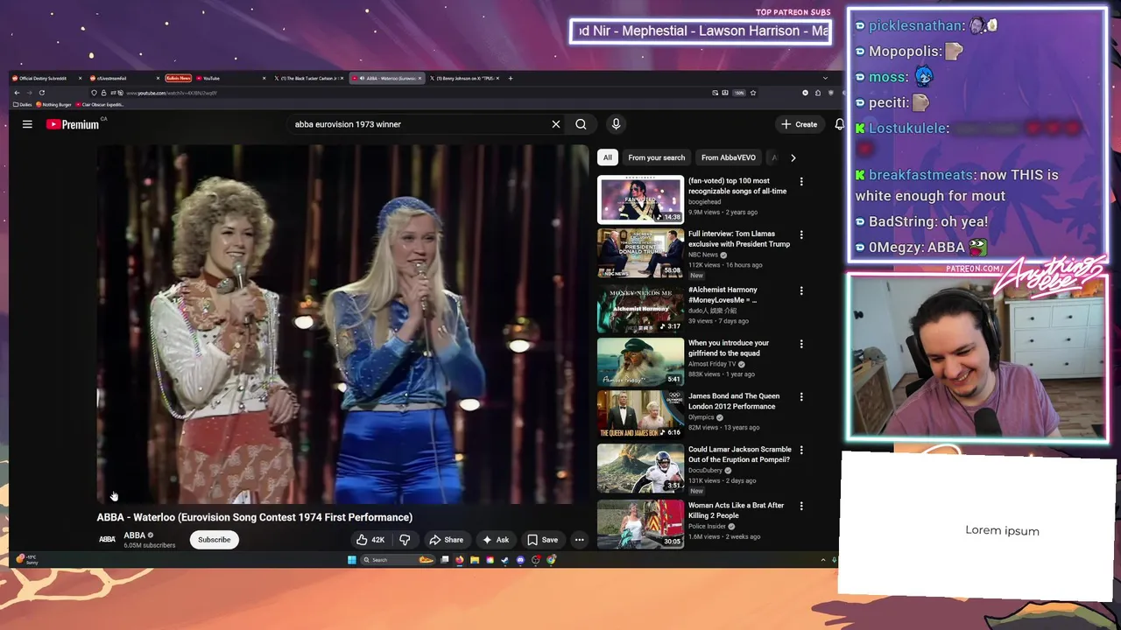
Task: Clear the search box with X icon
Action: (555, 124)
